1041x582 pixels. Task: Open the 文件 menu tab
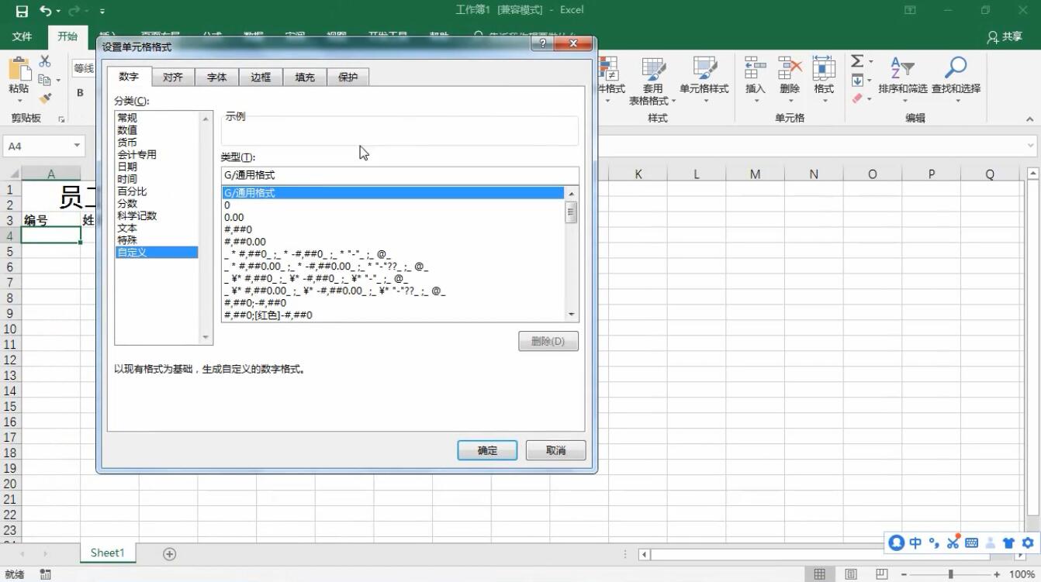pos(22,36)
